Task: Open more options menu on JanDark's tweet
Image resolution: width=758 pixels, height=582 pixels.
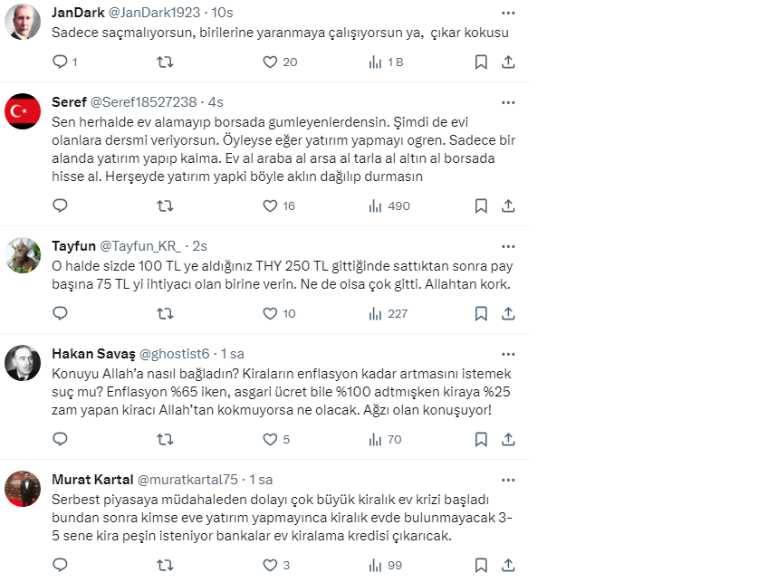Action: [508, 13]
